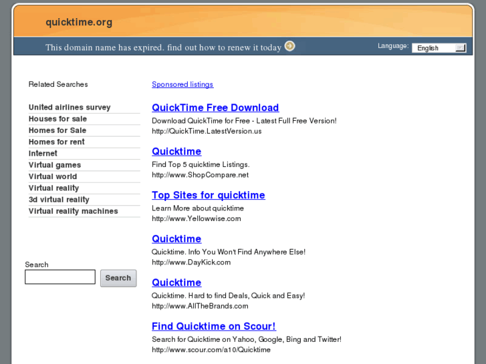Viewport: 486px width, 364px height.
Task: Click the http://www.DayKick.com URL text
Action: [x=191, y=262]
